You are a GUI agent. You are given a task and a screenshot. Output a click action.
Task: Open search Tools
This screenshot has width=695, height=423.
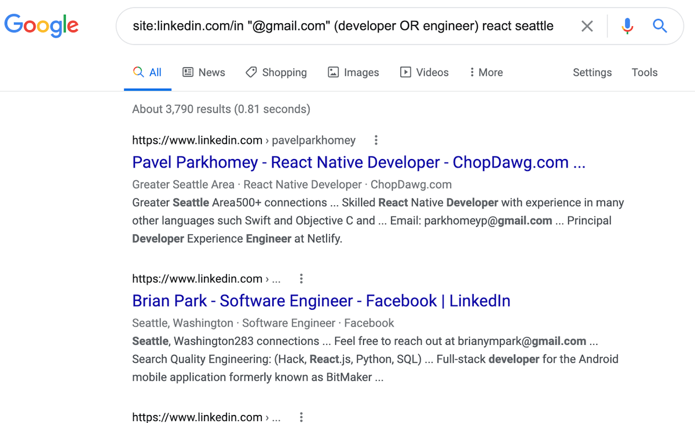pos(645,72)
